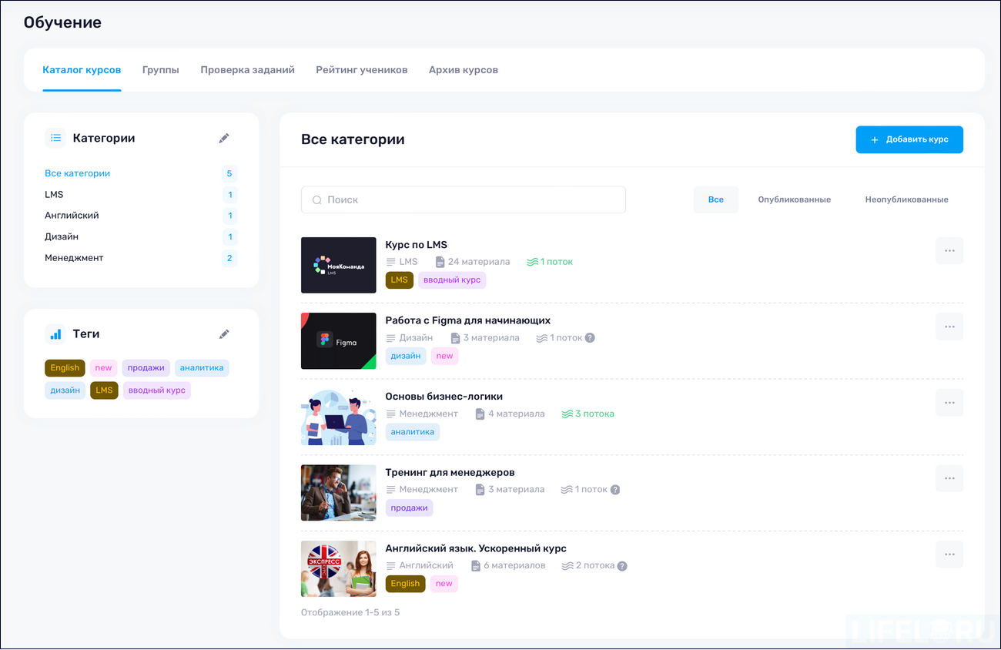Click the list icon next to Категории heading

pyautogui.click(x=55, y=137)
